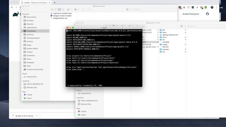Screen dimensions: 226x127
Task: Expand arrow beside src folder
Action: tap(185, 52)
